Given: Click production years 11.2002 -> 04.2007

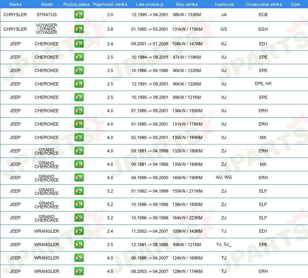Looking at the screenshot, I should pyautogui.click(x=150, y=231).
